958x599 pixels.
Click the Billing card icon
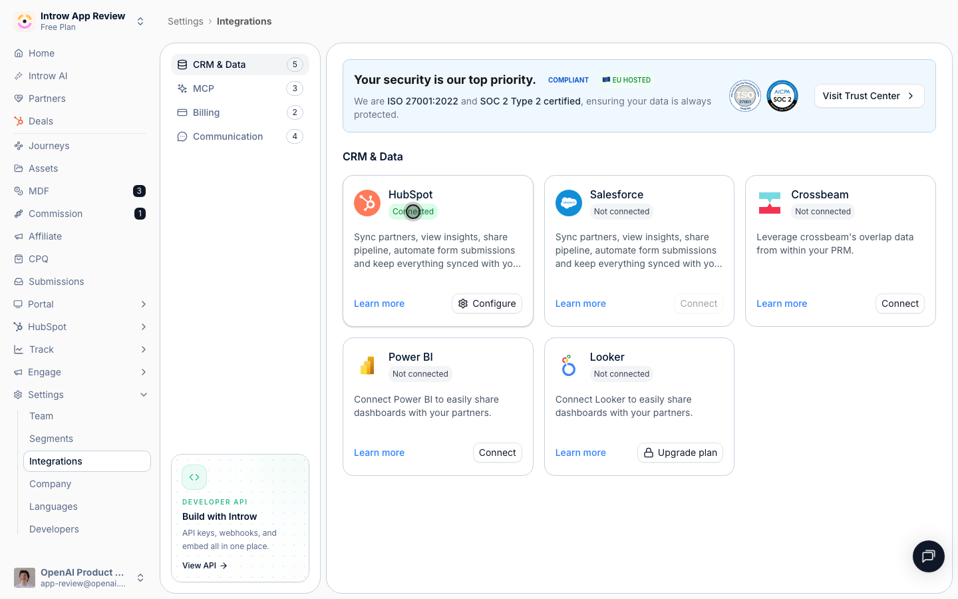tap(182, 112)
